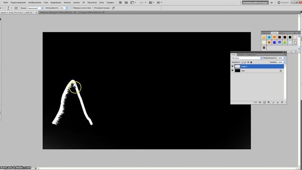This screenshot has height=170, width=302.
Task: Switch to the Контуры tab
Action: coord(251,55)
